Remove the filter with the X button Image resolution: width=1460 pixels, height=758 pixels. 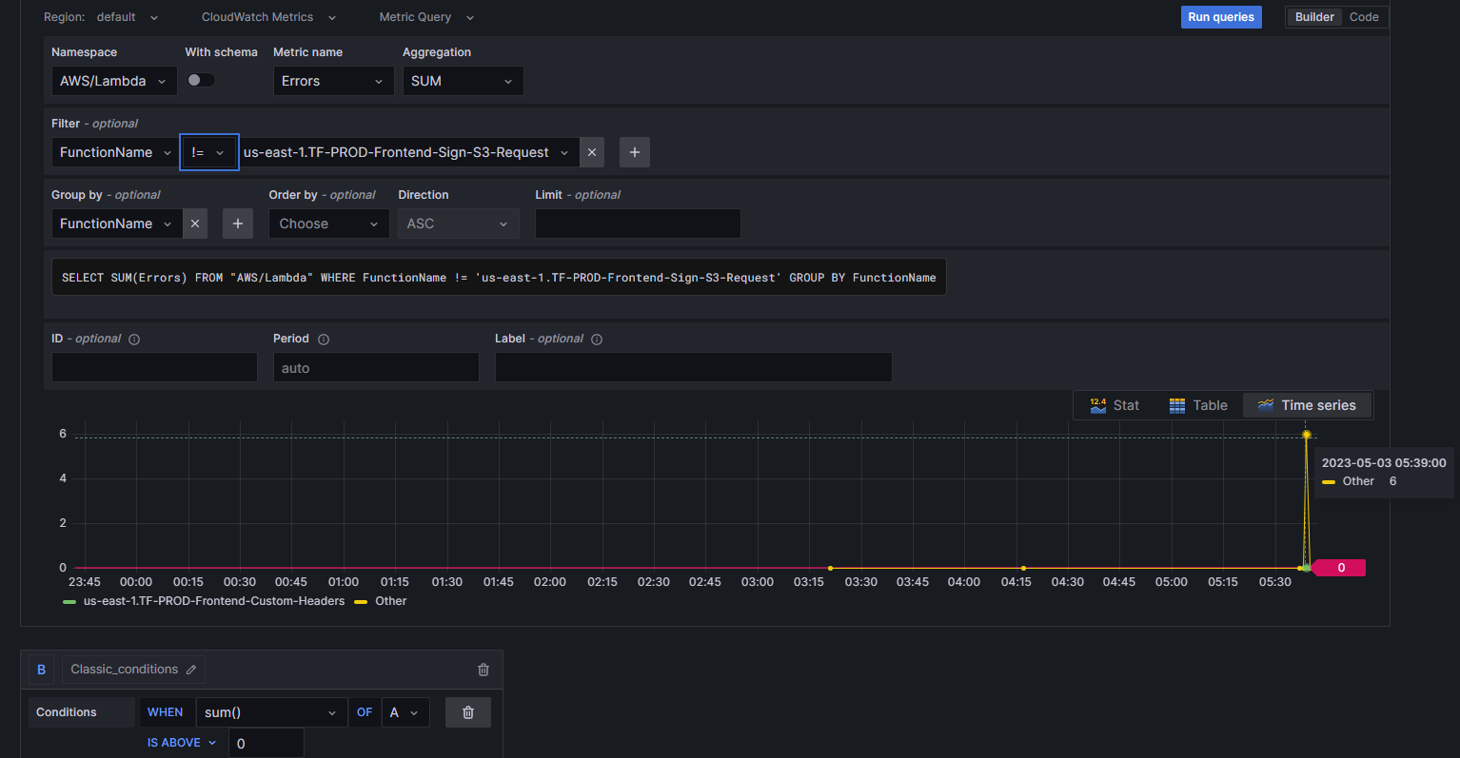592,152
